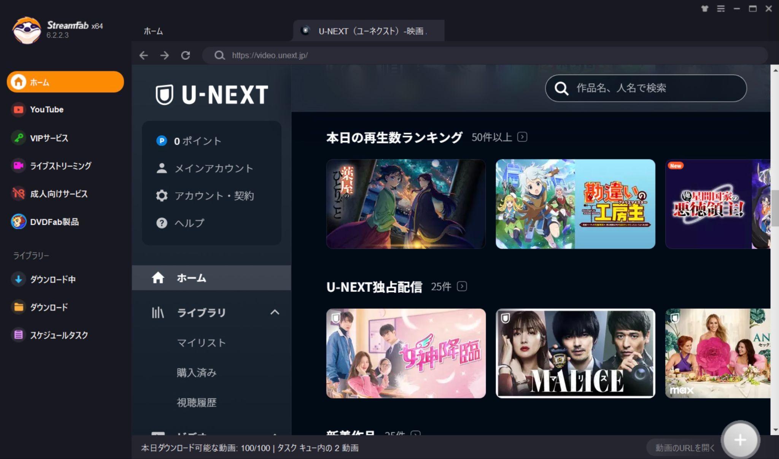Click the magnifier in U-NEXT search box

[561, 88]
